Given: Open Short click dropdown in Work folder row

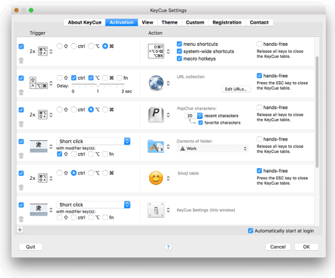Looking at the screenshot, I should pos(93,141).
